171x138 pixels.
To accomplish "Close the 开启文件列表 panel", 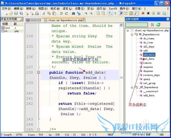I will click(21, 19).
